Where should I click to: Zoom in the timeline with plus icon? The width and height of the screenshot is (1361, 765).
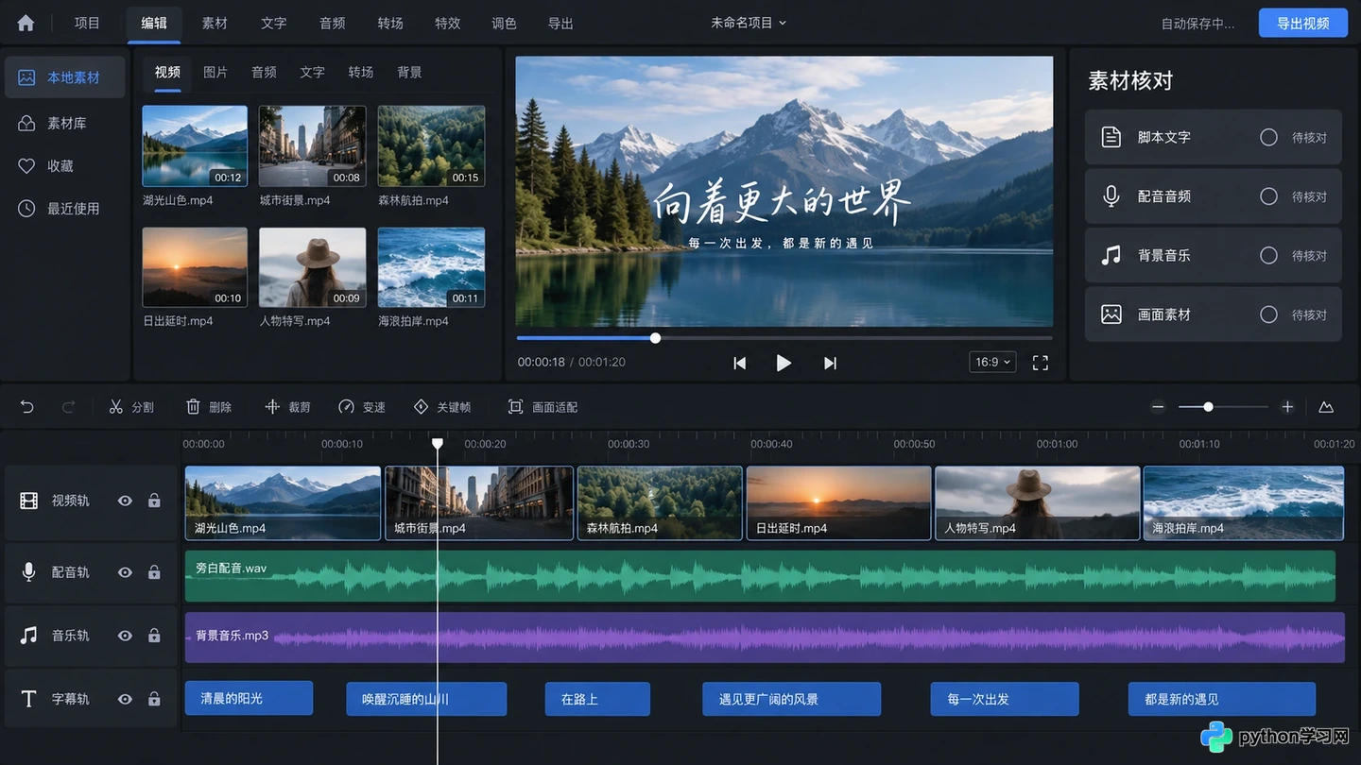pos(1287,407)
